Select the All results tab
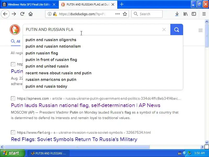209x157 pixels. point(16,41)
